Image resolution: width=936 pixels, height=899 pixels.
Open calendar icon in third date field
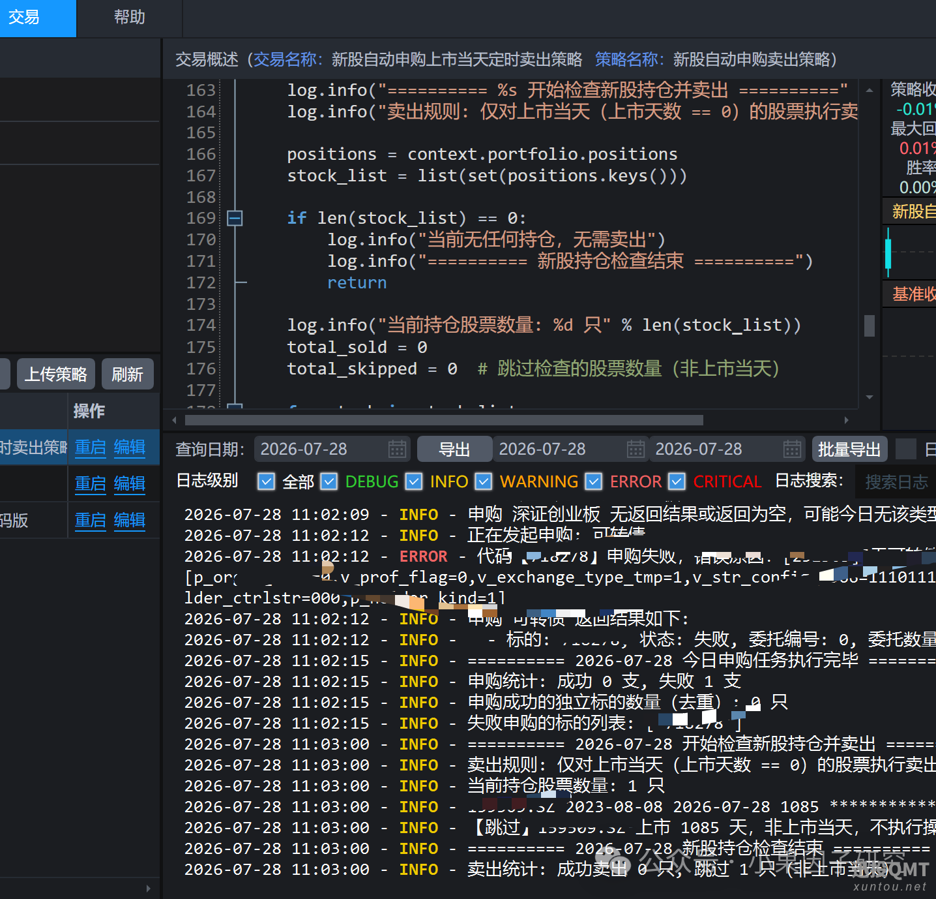[x=792, y=449]
